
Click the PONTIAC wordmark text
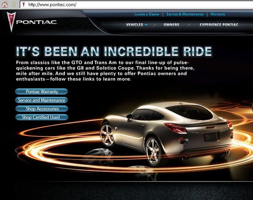37,22
